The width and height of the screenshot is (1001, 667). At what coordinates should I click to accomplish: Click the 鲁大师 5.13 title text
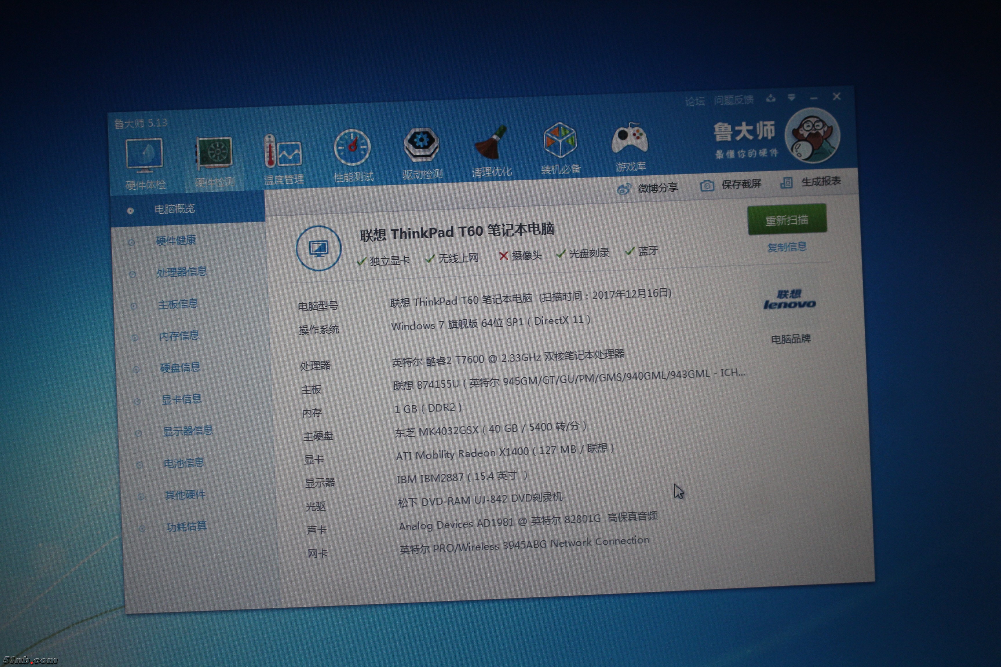pyautogui.click(x=140, y=123)
